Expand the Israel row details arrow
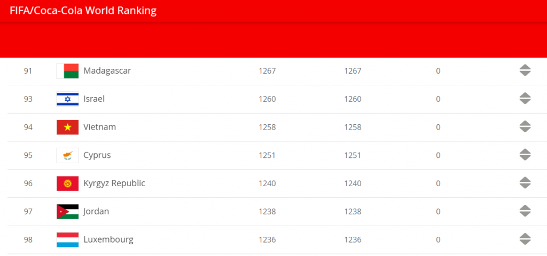 pos(525,99)
